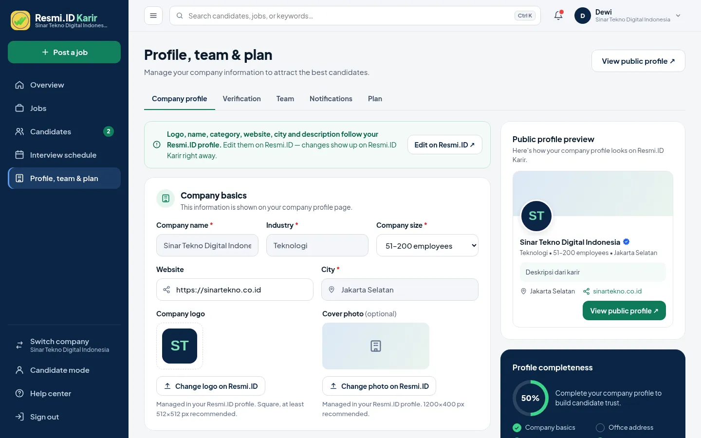The image size is (701, 438).
Task: Click the Sign out arrow icon
Action: click(19, 417)
